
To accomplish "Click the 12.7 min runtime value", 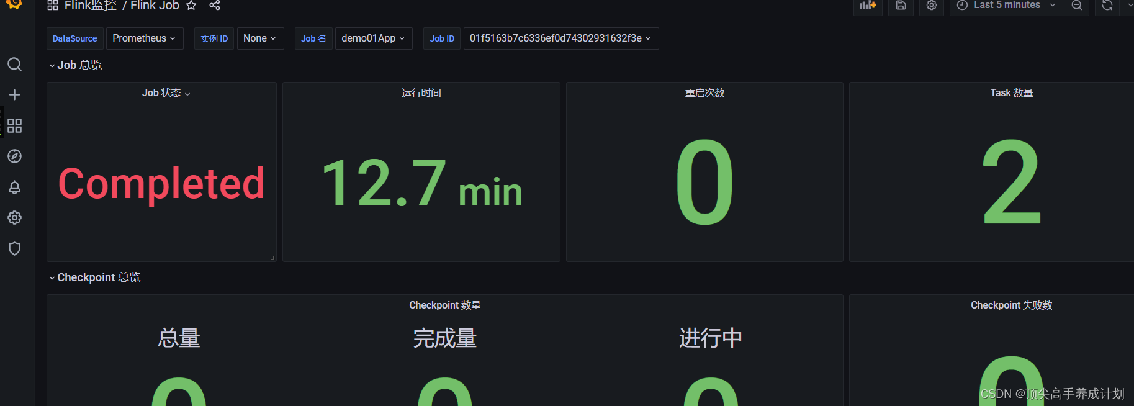I will click(422, 184).
